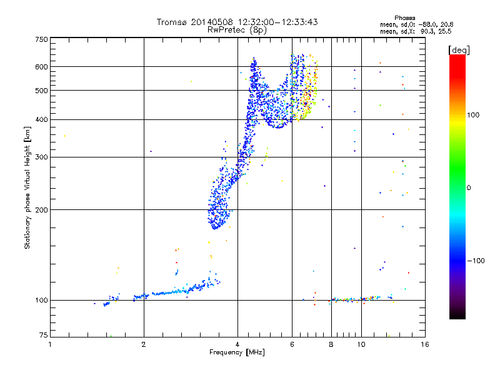Screen dimensions: 500x375
Task: Click the '300' height axis label
Action: pyautogui.click(x=41, y=157)
